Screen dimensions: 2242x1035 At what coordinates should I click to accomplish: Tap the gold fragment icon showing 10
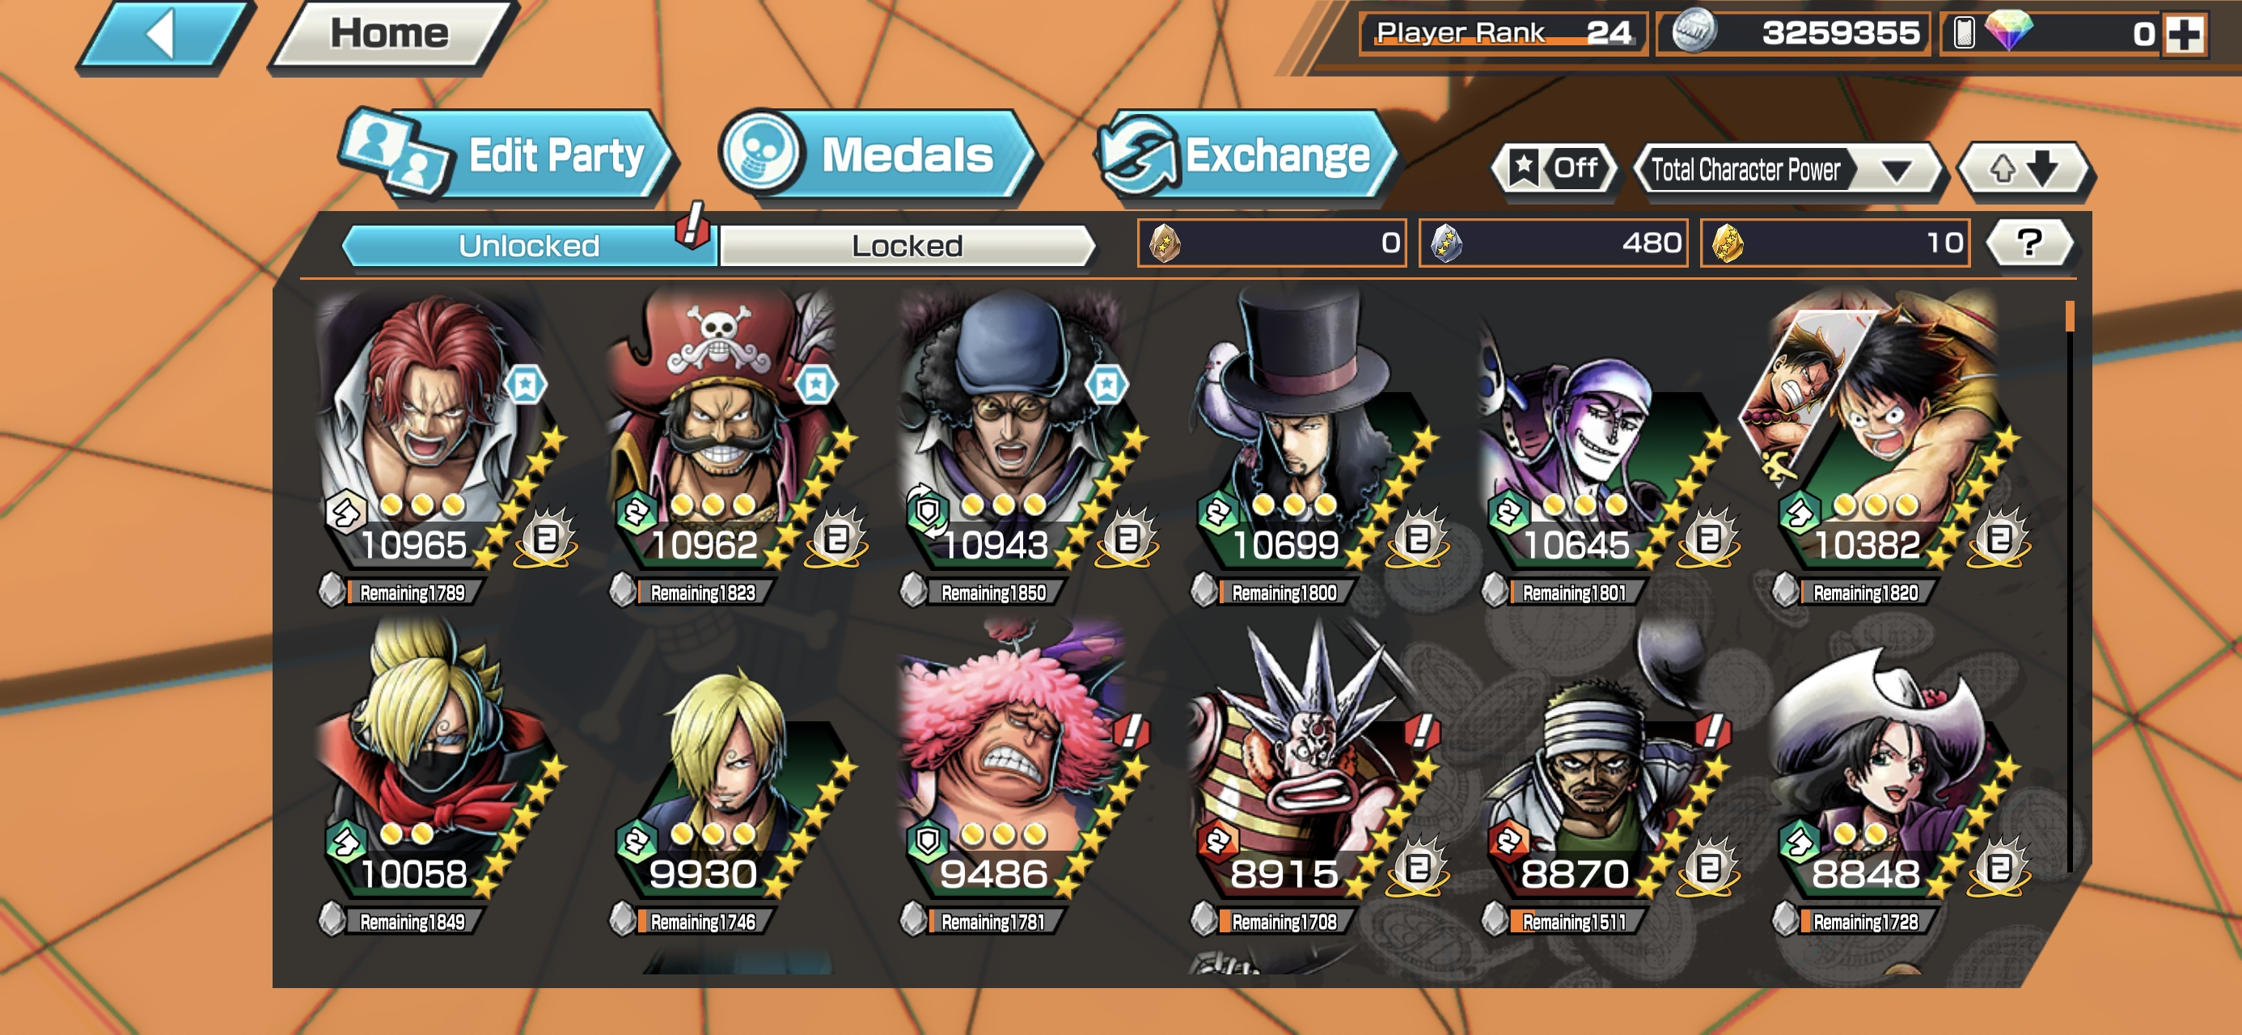point(1728,243)
